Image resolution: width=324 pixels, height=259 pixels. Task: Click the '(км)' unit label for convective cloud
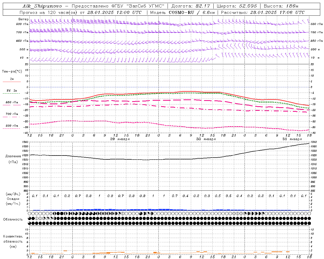(13, 246)
